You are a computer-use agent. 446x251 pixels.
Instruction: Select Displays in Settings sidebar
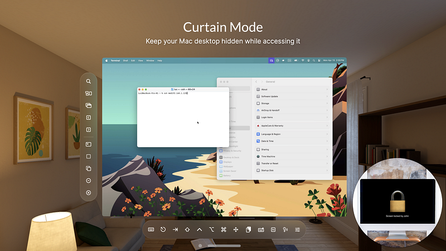pyautogui.click(x=226, y=162)
